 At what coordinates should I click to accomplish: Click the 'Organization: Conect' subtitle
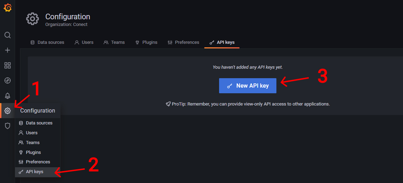coord(66,25)
